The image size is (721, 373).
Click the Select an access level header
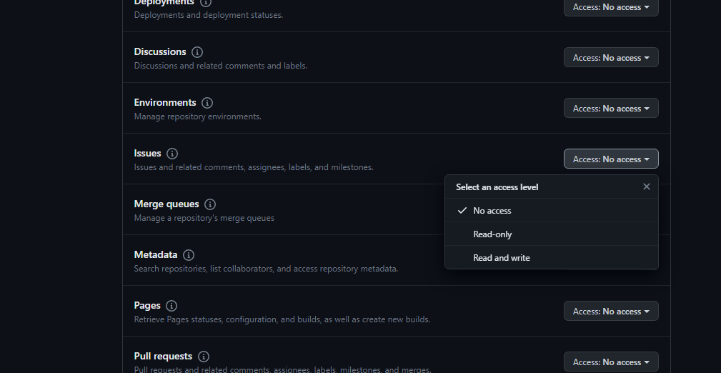point(497,187)
